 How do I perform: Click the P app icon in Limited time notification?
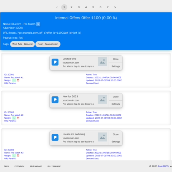tap(55, 62)
